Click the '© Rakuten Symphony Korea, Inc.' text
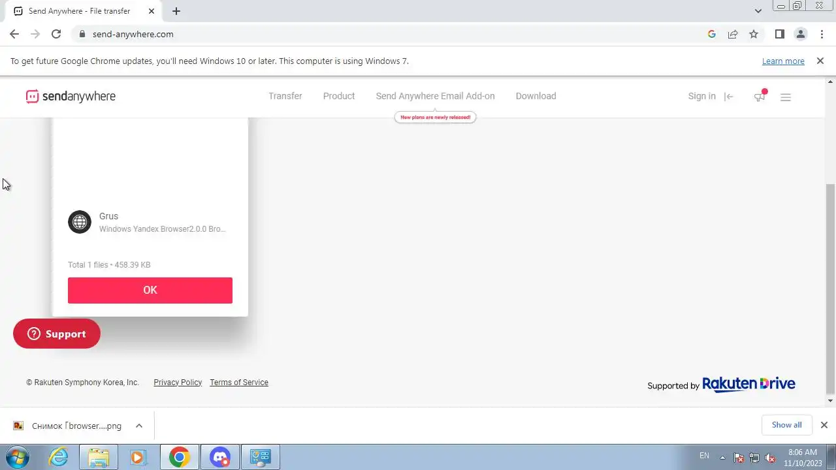Image resolution: width=836 pixels, height=470 pixels. tap(82, 383)
